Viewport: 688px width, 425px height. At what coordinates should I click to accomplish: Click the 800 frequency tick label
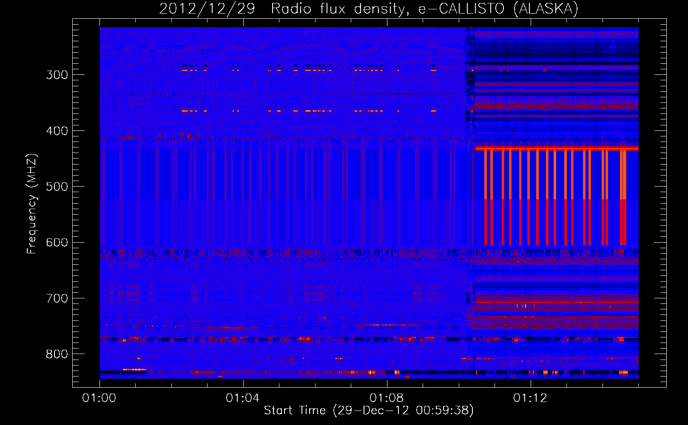tap(57, 354)
